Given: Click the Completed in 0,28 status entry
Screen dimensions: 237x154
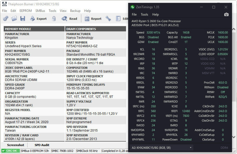Looking at the screenshot, I should [x=115, y=151].
